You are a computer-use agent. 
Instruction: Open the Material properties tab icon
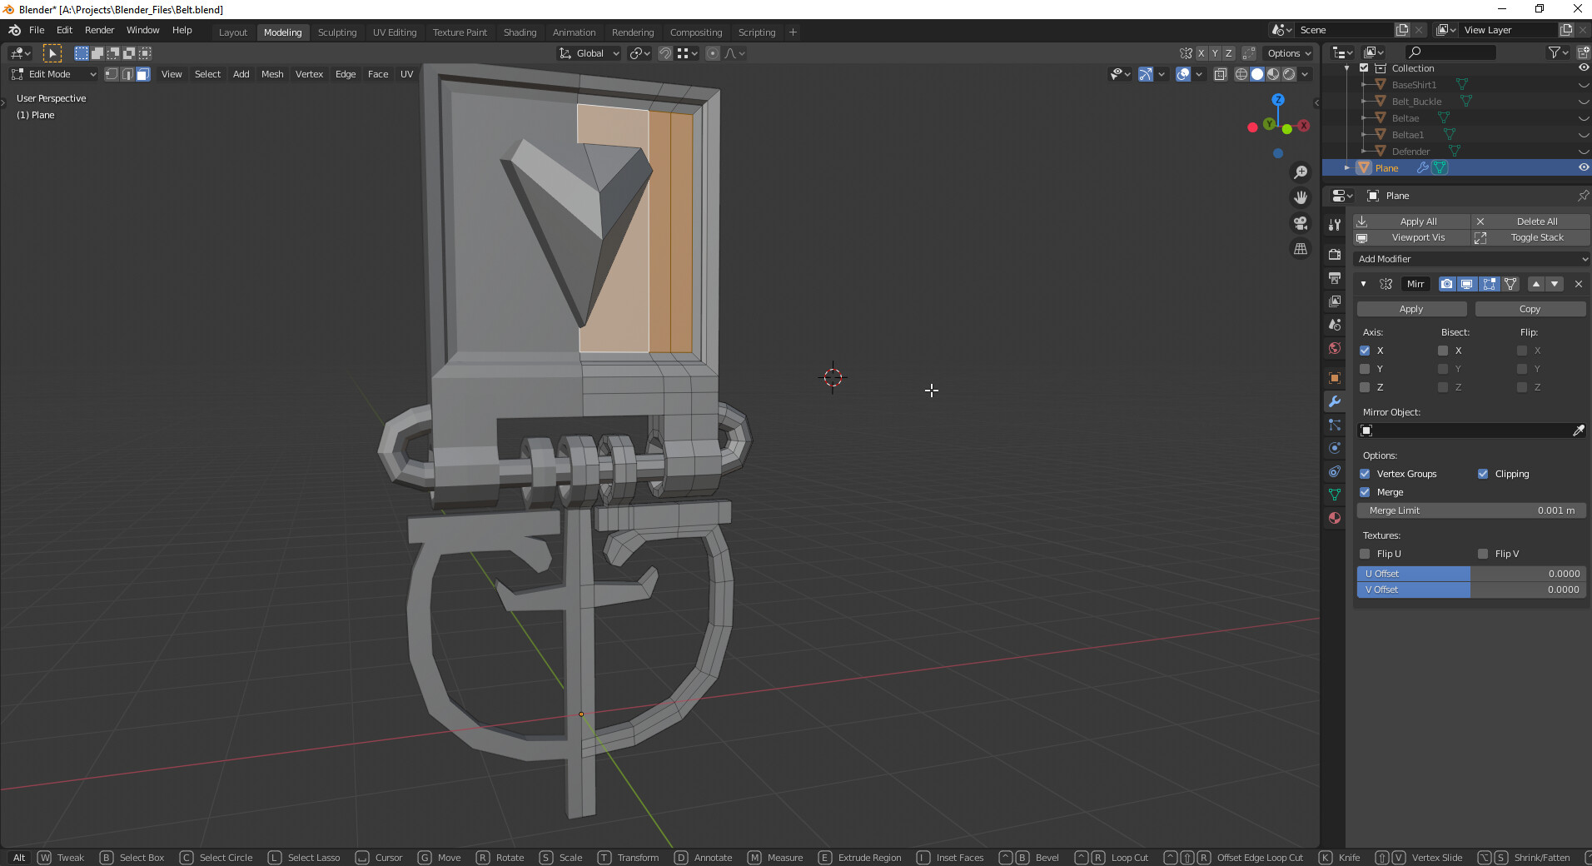(1335, 518)
